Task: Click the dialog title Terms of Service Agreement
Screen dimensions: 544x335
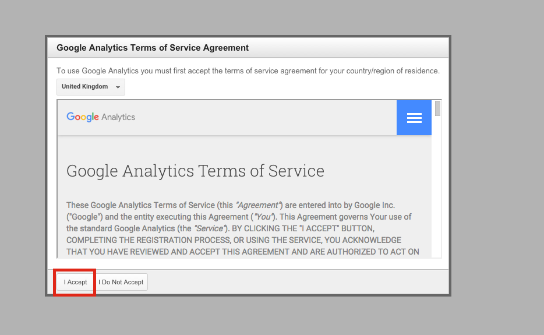Action: 153,48
